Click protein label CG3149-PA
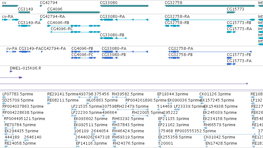Image resolution: width=263 pixels, height=148 pixels. pos(30,49)
